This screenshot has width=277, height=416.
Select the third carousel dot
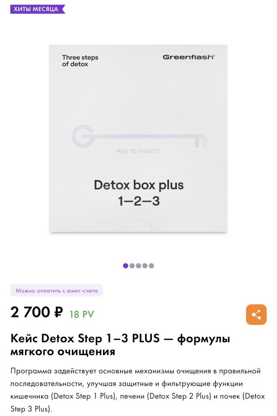pos(138,266)
